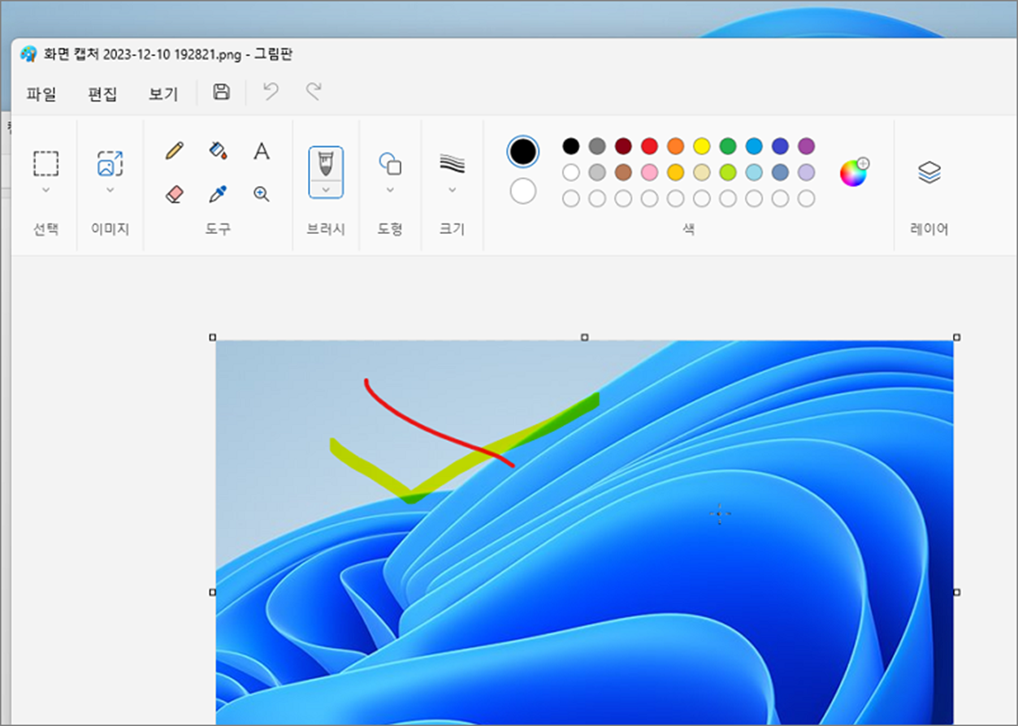Select the Eraser tool

coord(174,194)
